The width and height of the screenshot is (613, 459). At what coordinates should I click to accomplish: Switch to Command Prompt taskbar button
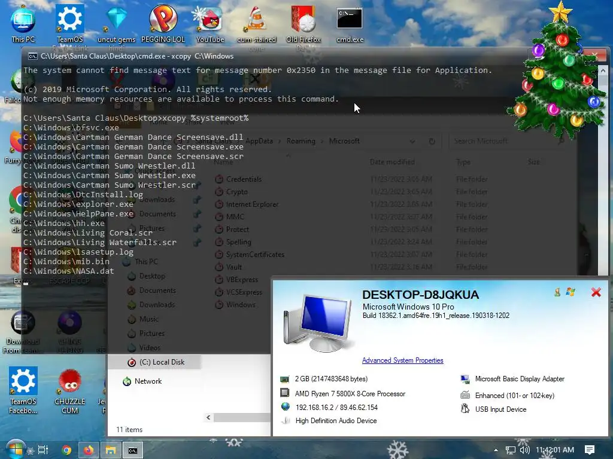(x=133, y=450)
